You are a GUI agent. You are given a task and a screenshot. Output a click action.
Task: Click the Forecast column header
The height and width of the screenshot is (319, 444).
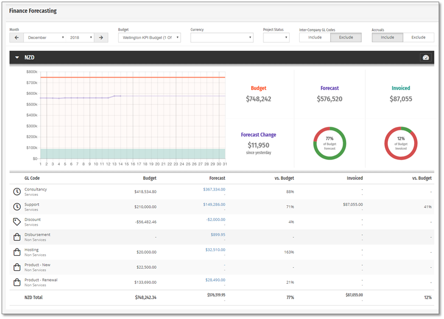217,178
